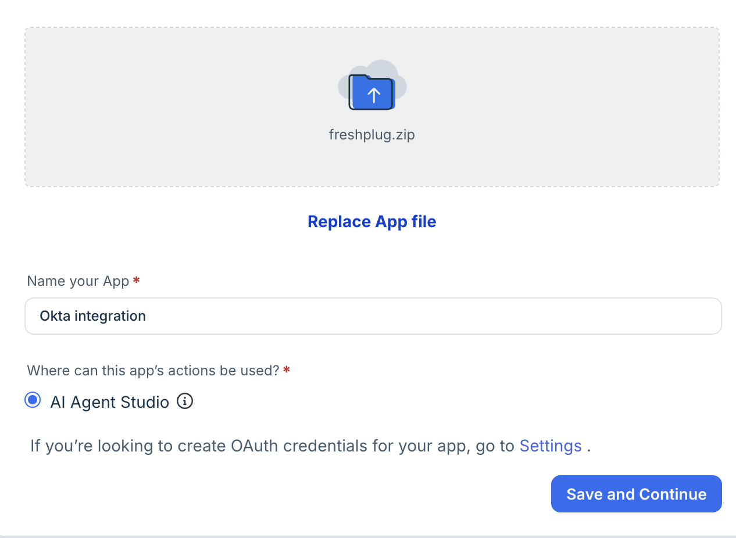736x538 pixels.
Task: Click the AI Agent Studio info icon
Action: 185,401
